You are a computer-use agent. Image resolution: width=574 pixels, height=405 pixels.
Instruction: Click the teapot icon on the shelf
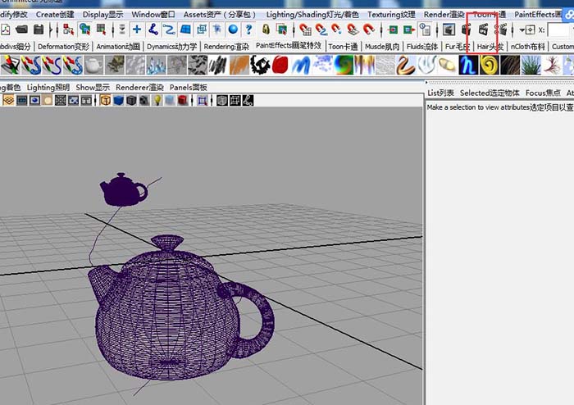(93, 65)
